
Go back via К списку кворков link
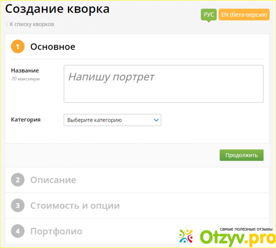coord(32,24)
